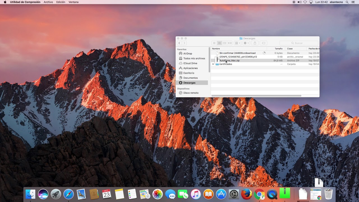The height and width of the screenshot is (202, 359).
Task: Switch Finder to column view
Action: click(x=225, y=43)
